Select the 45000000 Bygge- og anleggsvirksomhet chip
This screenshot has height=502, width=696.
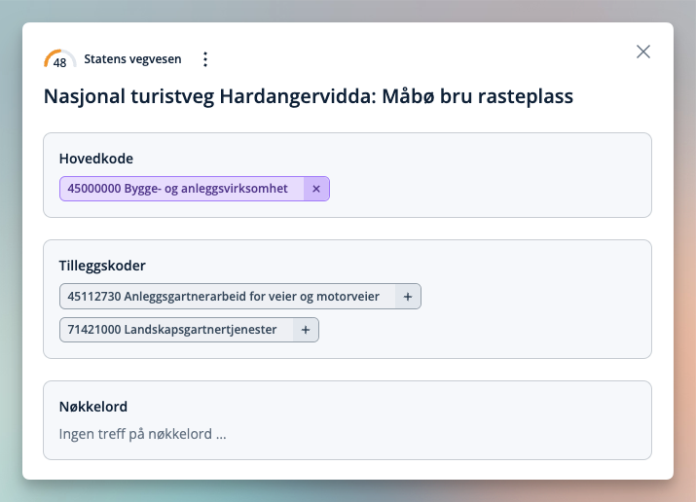click(x=181, y=189)
